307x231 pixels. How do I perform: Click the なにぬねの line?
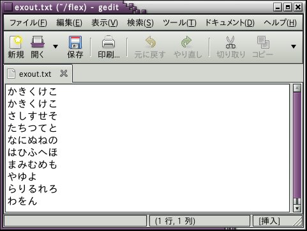coord(33,140)
